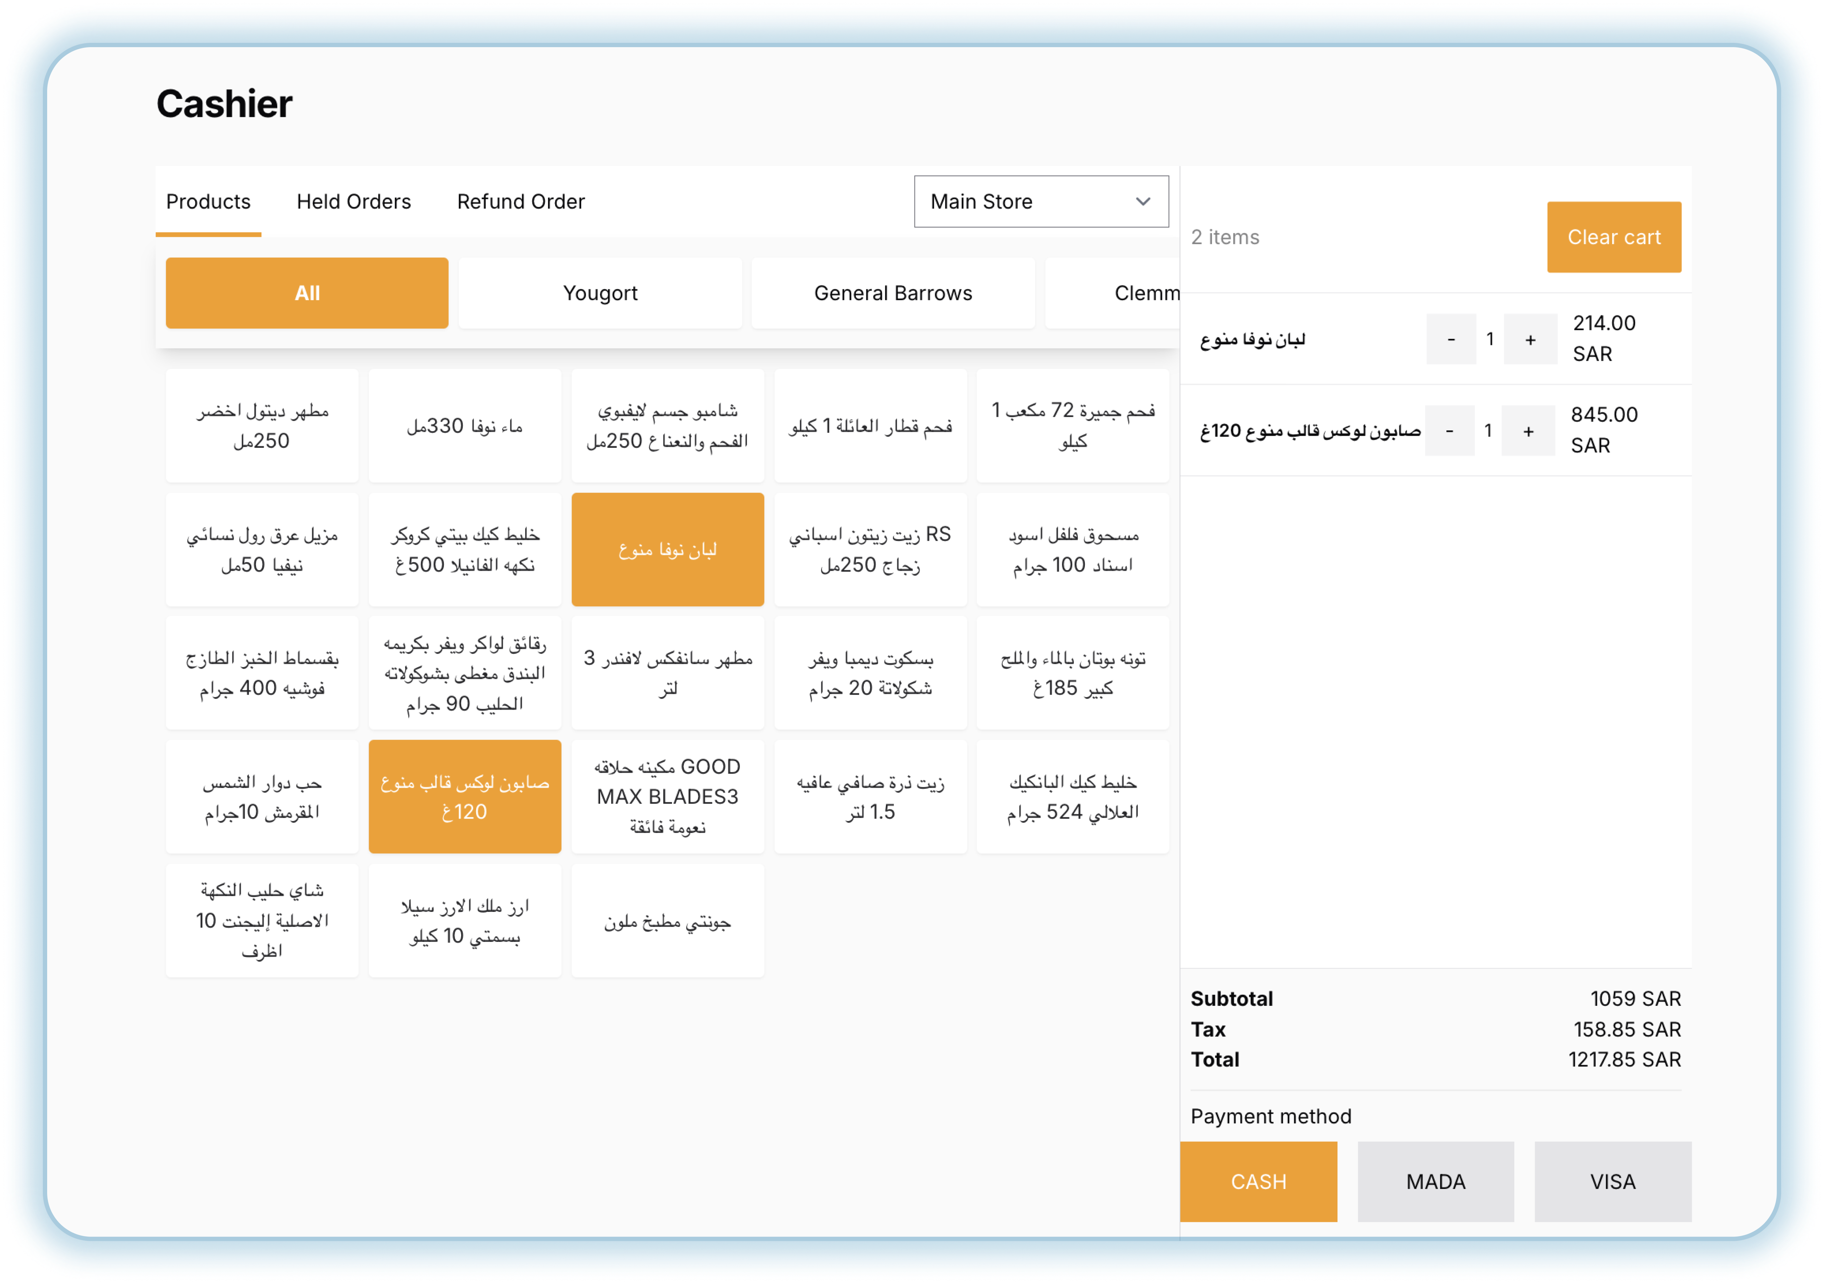
Task: Click the 2 items label
Action: click(1224, 237)
